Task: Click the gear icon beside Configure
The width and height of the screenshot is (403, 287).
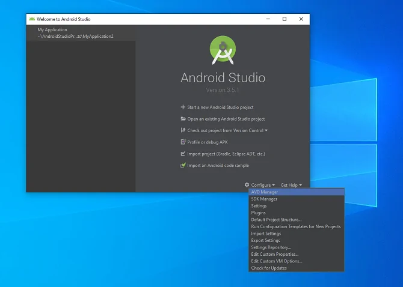Action: [x=247, y=185]
